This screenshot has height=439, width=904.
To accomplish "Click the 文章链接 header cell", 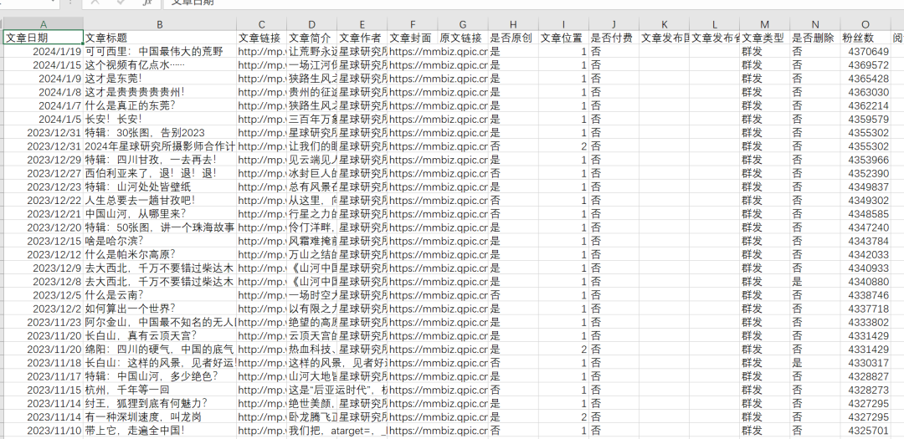I will 261,38.
